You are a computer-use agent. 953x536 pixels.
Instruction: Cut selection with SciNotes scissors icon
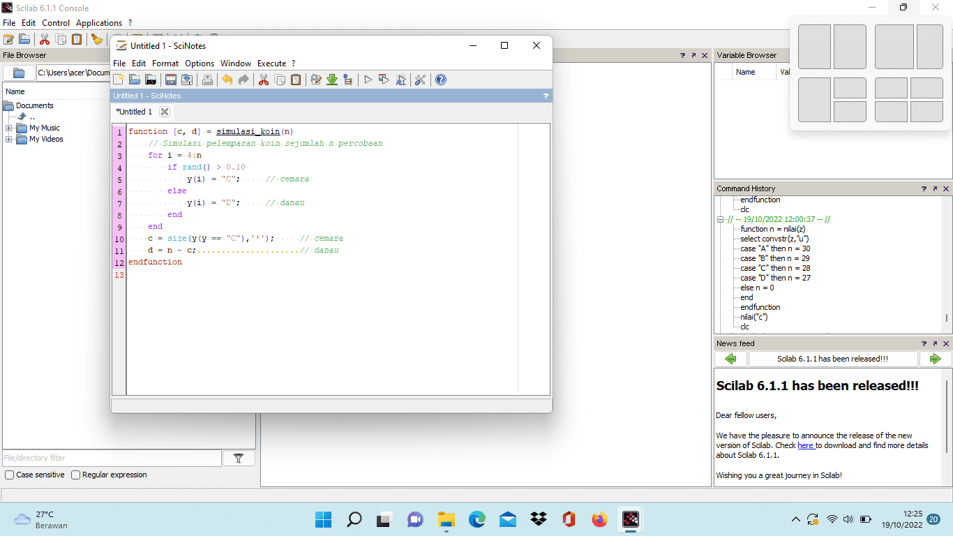(264, 80)
